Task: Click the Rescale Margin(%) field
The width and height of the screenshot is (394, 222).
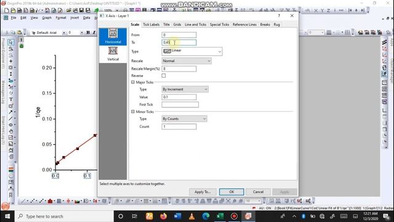Action: 179,68
